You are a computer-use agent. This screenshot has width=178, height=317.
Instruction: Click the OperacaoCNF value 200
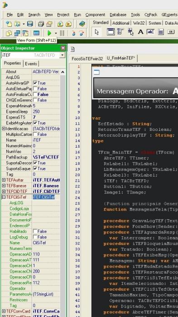(x=46, y=271)
